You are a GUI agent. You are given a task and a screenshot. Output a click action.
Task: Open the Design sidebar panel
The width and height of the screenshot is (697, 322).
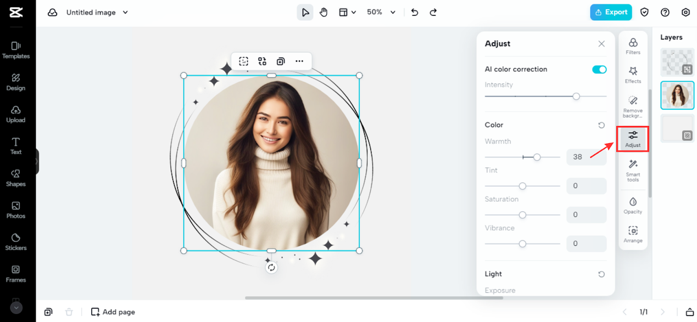(16, 82)
